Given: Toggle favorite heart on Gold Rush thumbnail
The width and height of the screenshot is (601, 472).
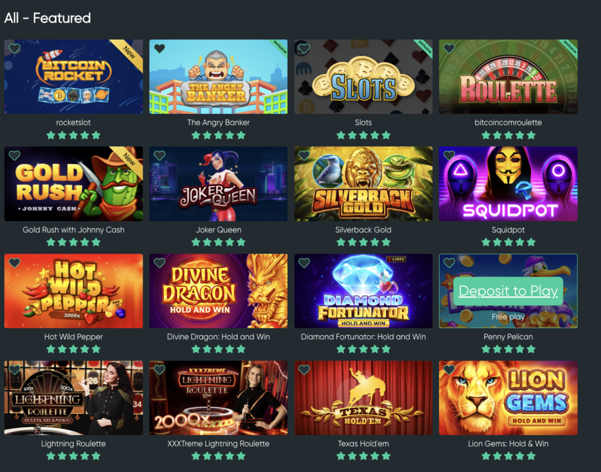Looking at the screenshot, I should [x=15, y=156].
